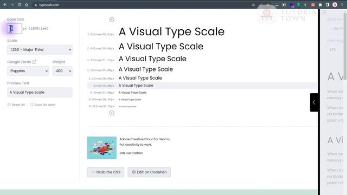Open Chrome three-dot menu
This screenshot has width=347, height=195.
pos(342,5)
